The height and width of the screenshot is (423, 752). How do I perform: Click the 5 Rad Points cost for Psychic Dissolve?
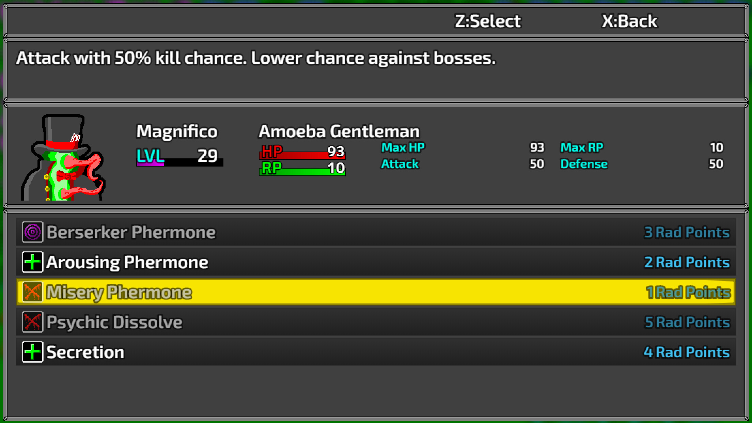[687, 322]
